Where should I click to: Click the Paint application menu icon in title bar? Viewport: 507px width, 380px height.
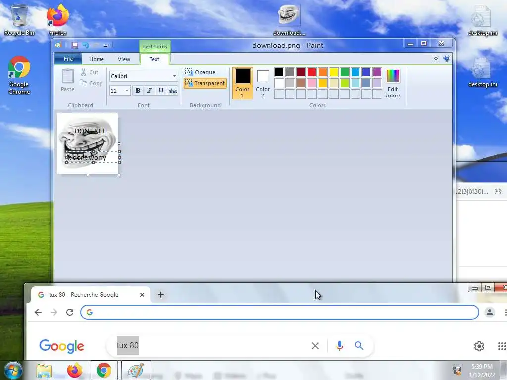pos(58,46)
